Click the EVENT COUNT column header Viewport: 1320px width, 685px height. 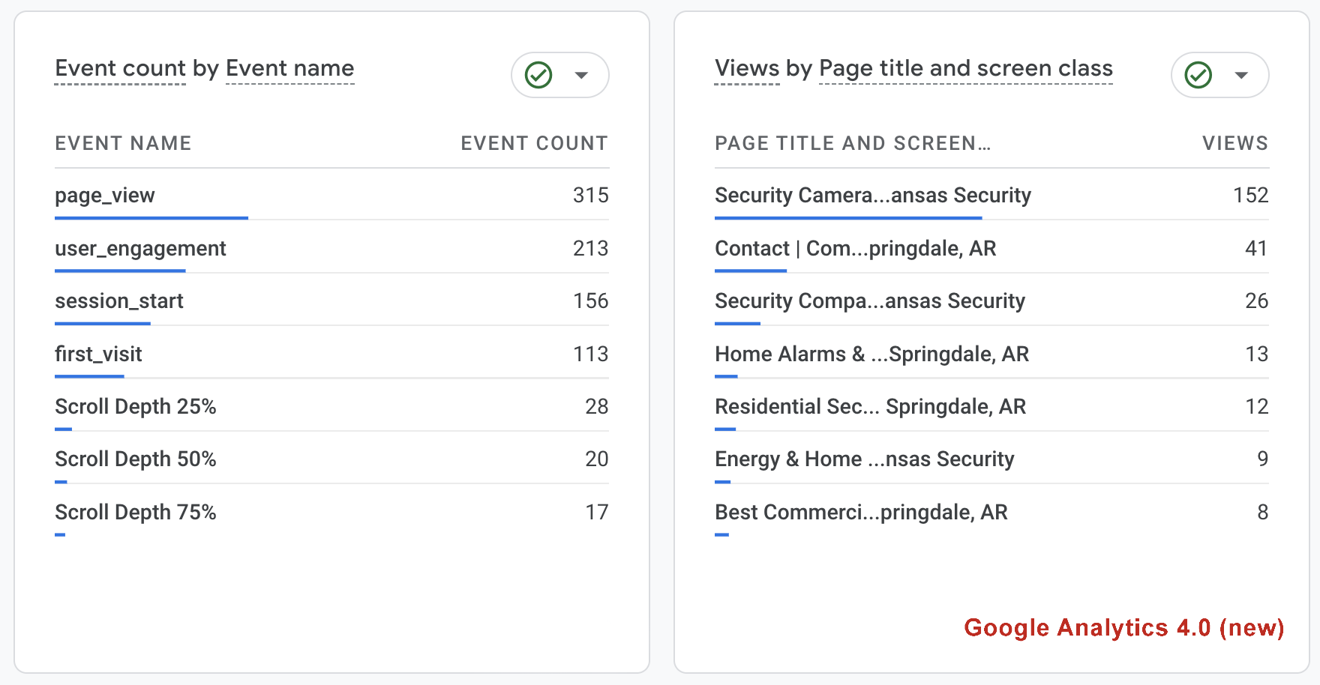(534, 143)
